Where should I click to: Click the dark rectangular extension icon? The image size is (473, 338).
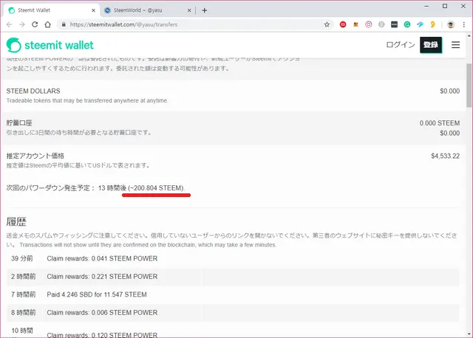394,24
